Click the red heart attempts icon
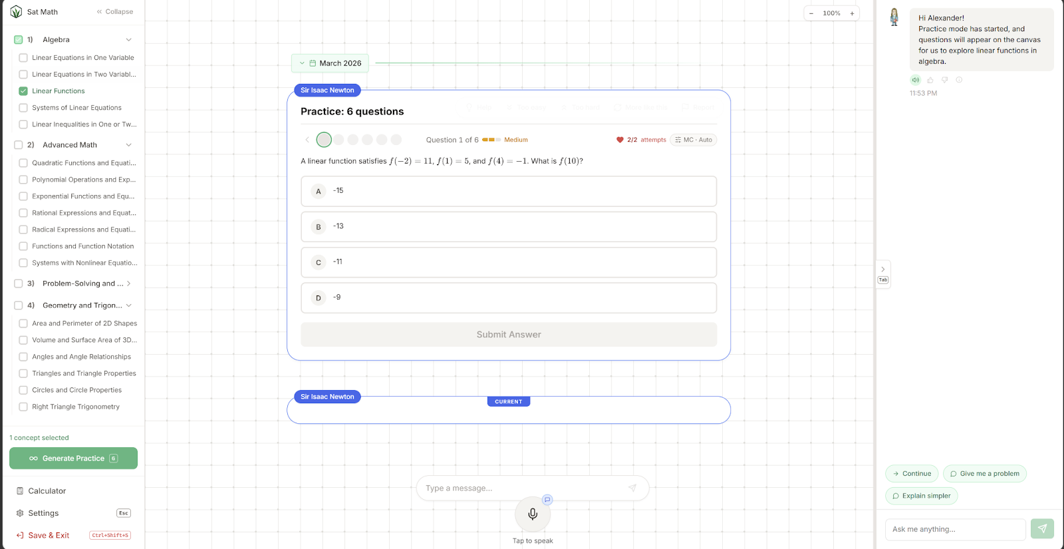 (x=620, y=140)
